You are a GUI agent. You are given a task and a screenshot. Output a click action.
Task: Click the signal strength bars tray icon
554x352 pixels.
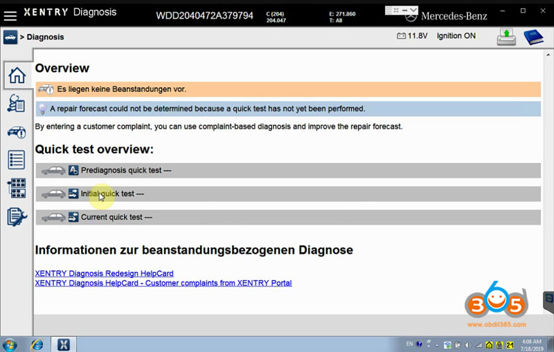(x=479, y=345)
